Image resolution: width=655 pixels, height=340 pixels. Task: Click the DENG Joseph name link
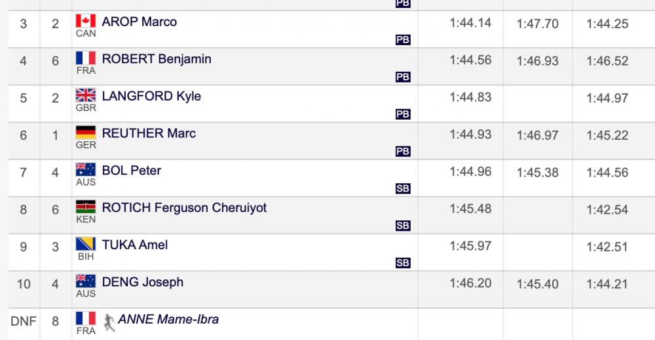click(x=142, y=282)
